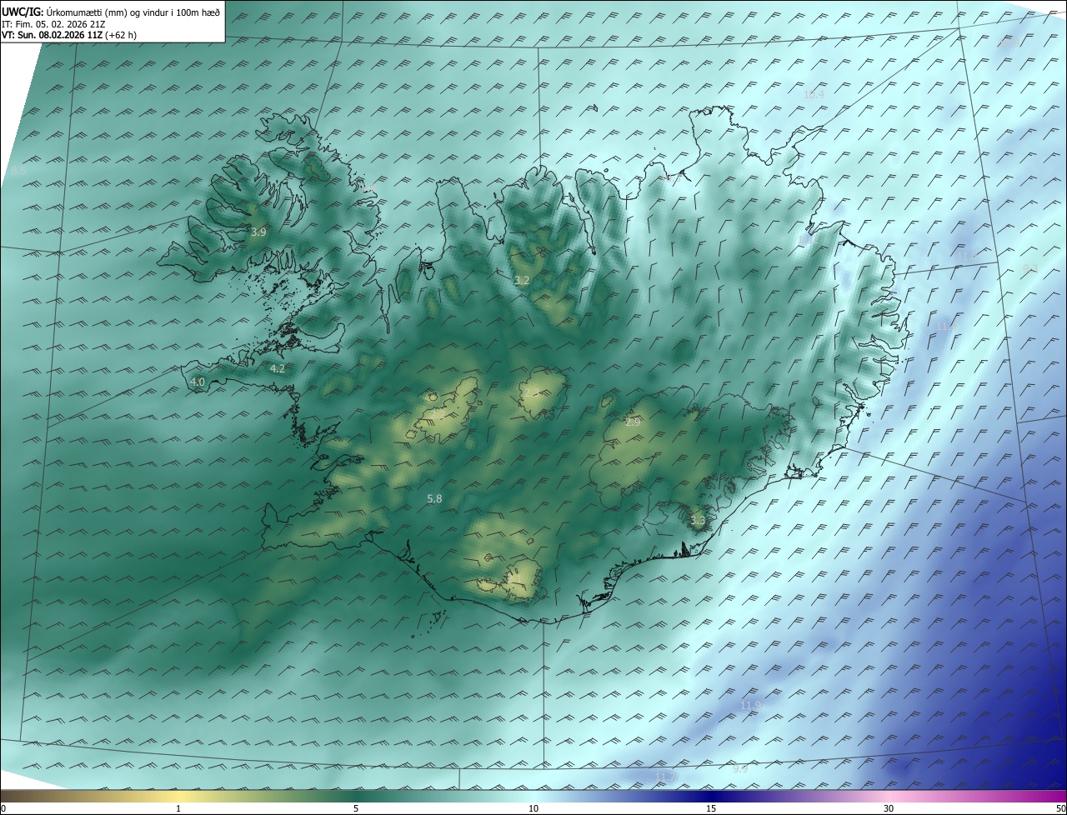
Task: Click the 3.9 value over the Westfjords
Action: (x=258, y=232)
